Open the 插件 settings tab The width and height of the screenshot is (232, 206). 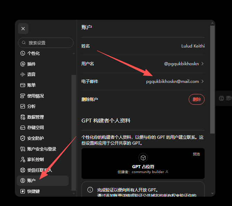(x=31, y=64)
